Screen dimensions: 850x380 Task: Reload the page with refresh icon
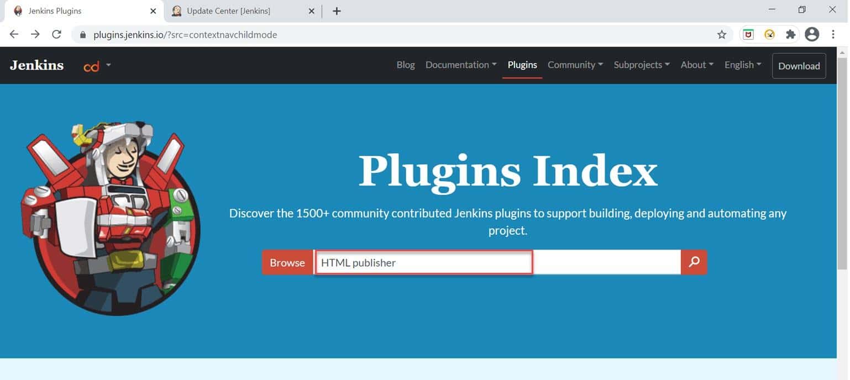point(56,34)
